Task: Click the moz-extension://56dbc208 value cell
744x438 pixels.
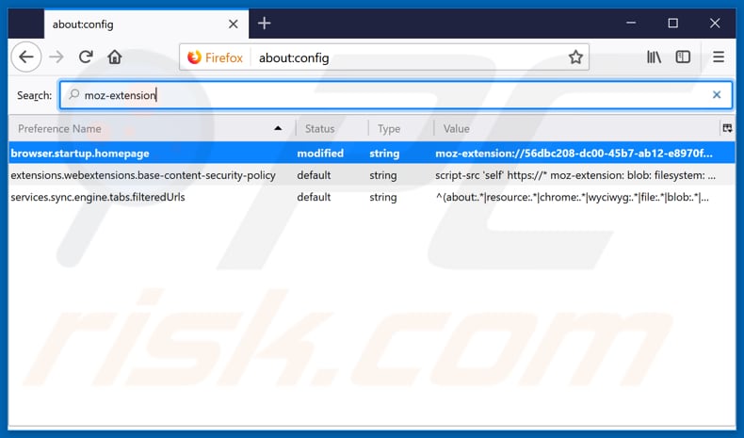Action: [x=574, y=154]
